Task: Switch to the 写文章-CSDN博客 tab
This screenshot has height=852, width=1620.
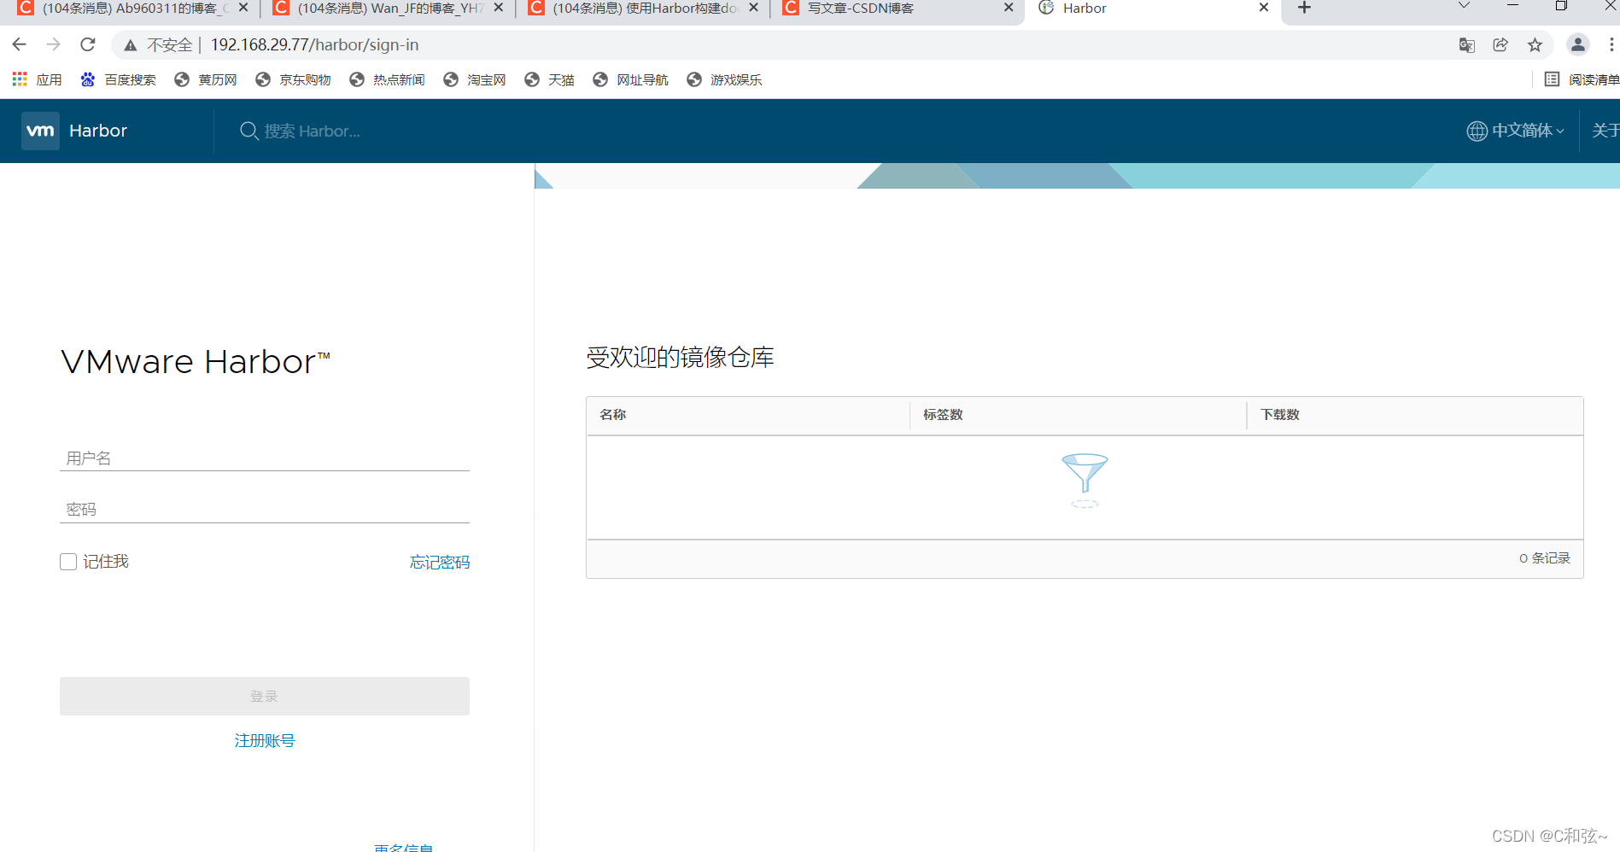Action: tap(860, 9)
